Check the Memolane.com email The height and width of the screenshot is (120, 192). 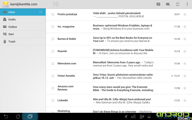pos(53,64)
